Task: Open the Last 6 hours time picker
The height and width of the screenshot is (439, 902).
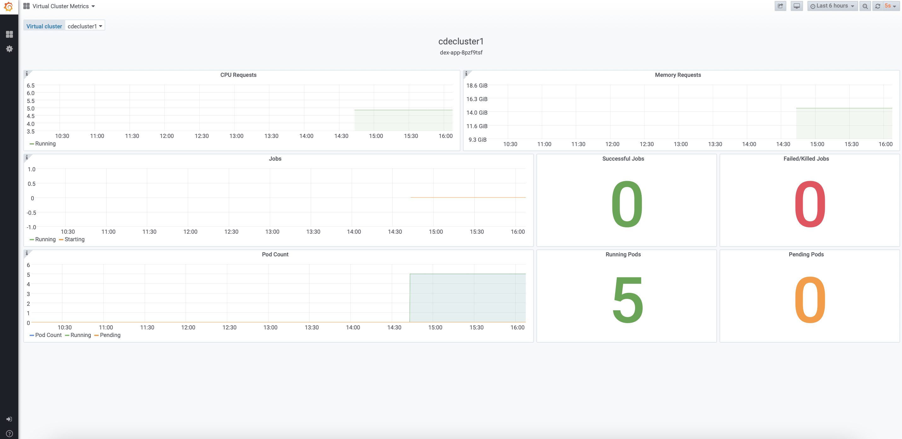Action: point(832,6)
